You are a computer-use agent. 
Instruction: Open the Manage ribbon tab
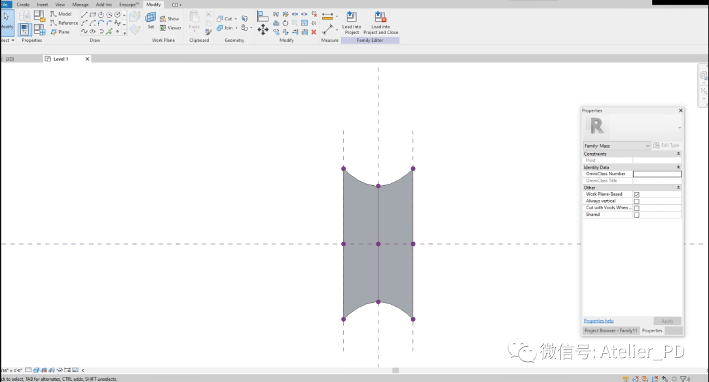pyautogui.click(x=81, y=5)
